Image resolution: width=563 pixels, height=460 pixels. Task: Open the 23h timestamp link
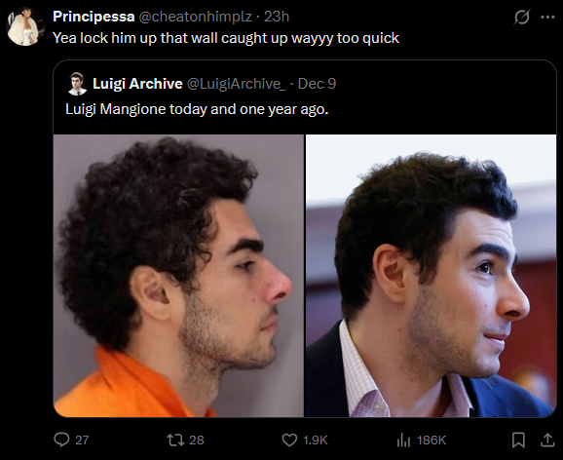[277, 17]
